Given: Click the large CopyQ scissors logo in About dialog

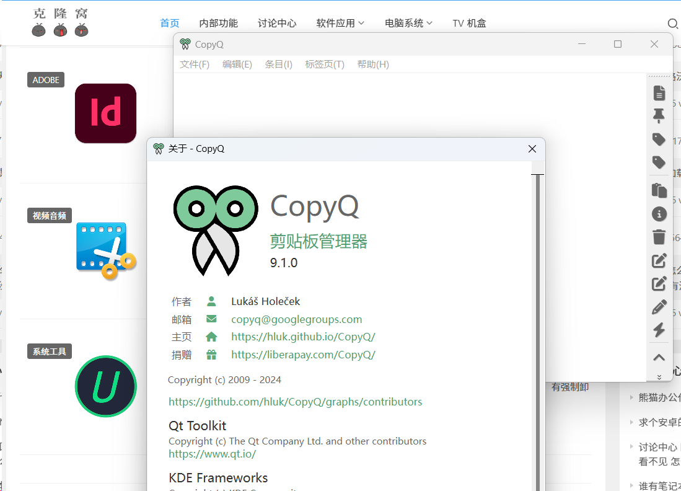Looking at the screenshot, I should point(216,230).
